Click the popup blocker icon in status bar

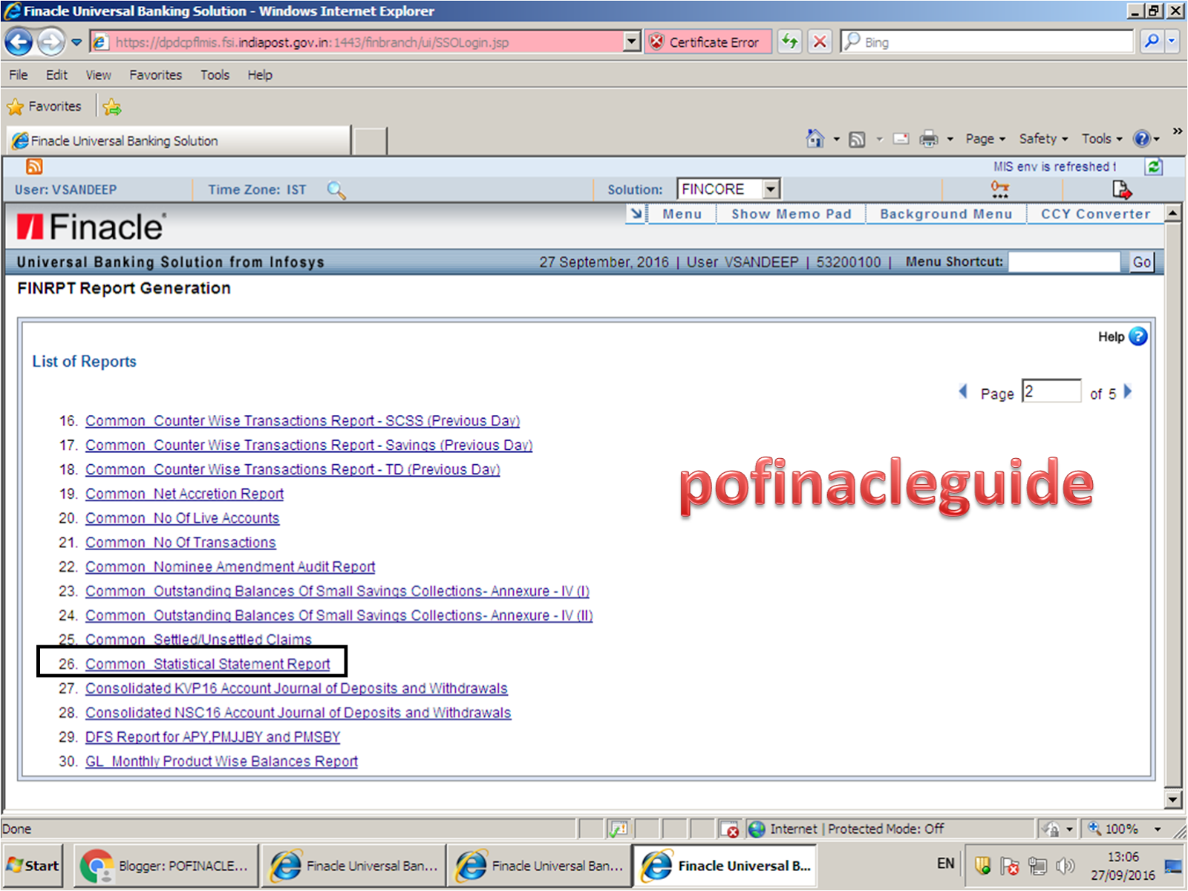pos(729,829)
